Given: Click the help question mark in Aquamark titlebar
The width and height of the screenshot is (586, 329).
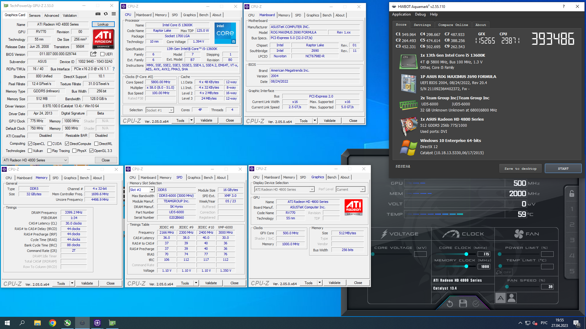Looking at the screenshot, I should [x=563, y=6].
